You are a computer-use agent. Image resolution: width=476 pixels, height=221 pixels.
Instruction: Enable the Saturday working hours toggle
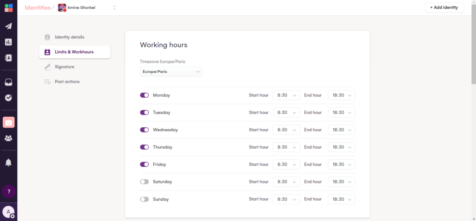tap(144, 182)
